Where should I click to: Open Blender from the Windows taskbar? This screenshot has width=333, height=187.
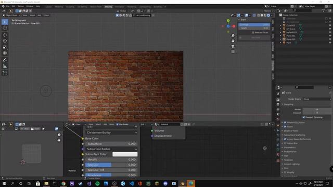click(x=183, y=183)
